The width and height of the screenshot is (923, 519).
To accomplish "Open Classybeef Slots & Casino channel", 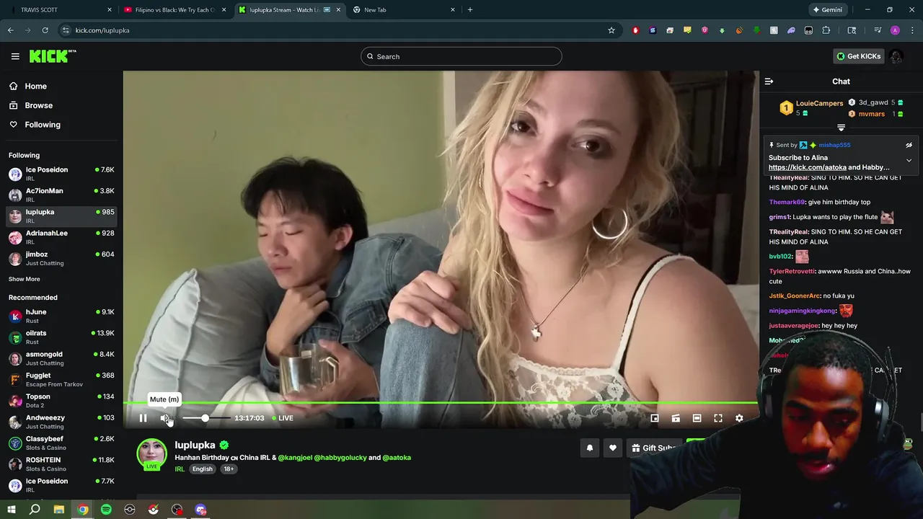I will (61, 443).
